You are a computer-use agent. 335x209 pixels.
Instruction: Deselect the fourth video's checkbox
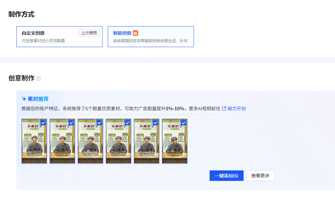[x=128, y=123]
